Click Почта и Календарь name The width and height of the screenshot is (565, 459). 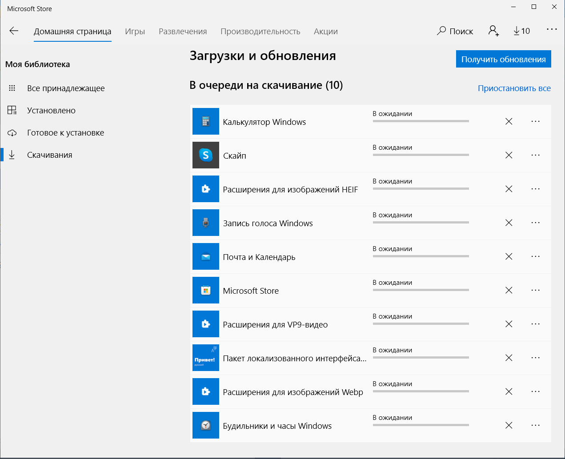[259, 257]
